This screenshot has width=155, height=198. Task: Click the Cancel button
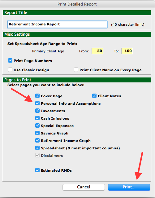coord(84,187)
